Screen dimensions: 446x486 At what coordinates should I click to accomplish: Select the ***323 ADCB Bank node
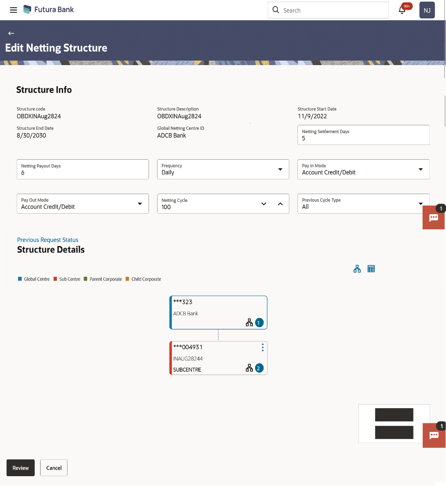pyautogui.click(x=218, y=312)
